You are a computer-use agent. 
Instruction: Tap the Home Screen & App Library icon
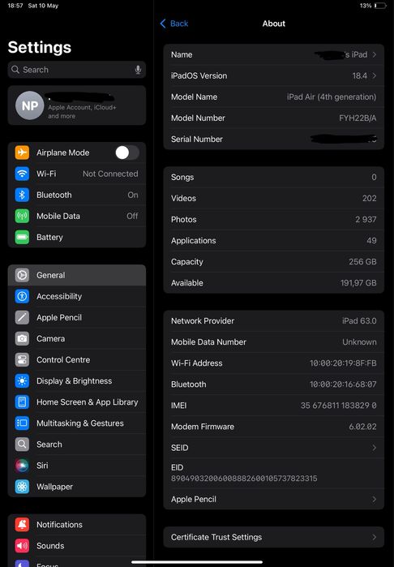point(22,402)
